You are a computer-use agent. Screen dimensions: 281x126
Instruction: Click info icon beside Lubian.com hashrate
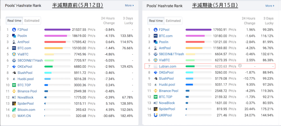click(x=240, y=66)
